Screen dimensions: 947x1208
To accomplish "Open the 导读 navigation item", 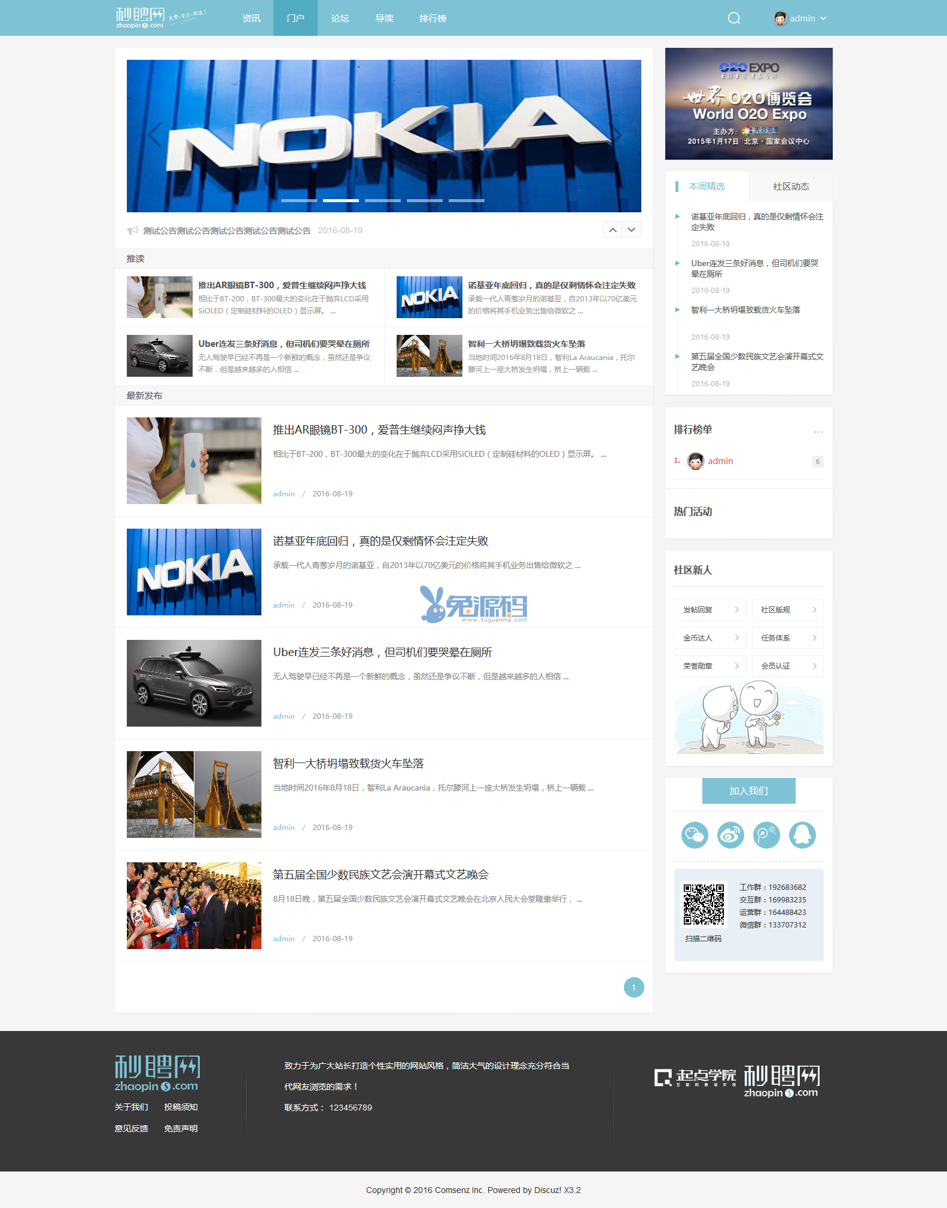I will (x=384, y=19).
